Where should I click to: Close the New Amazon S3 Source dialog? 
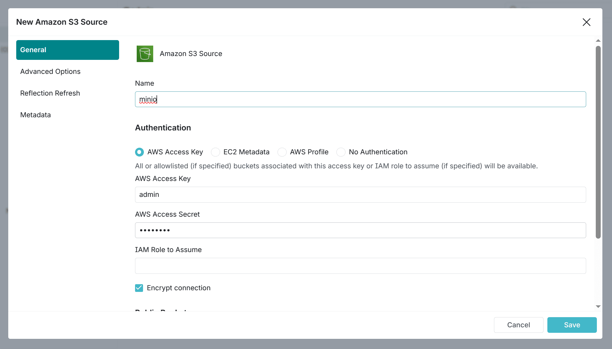pos(586,22)
